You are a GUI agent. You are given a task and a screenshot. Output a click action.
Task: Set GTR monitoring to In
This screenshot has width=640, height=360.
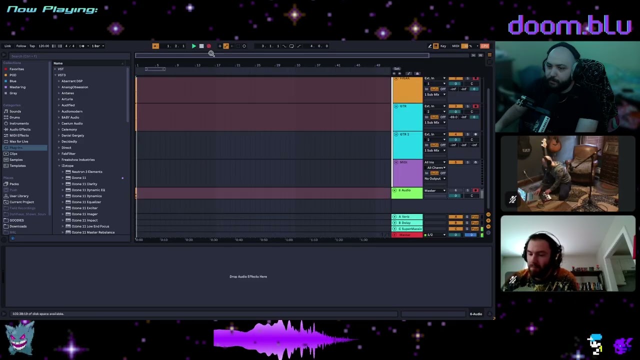tap(426, 117)
